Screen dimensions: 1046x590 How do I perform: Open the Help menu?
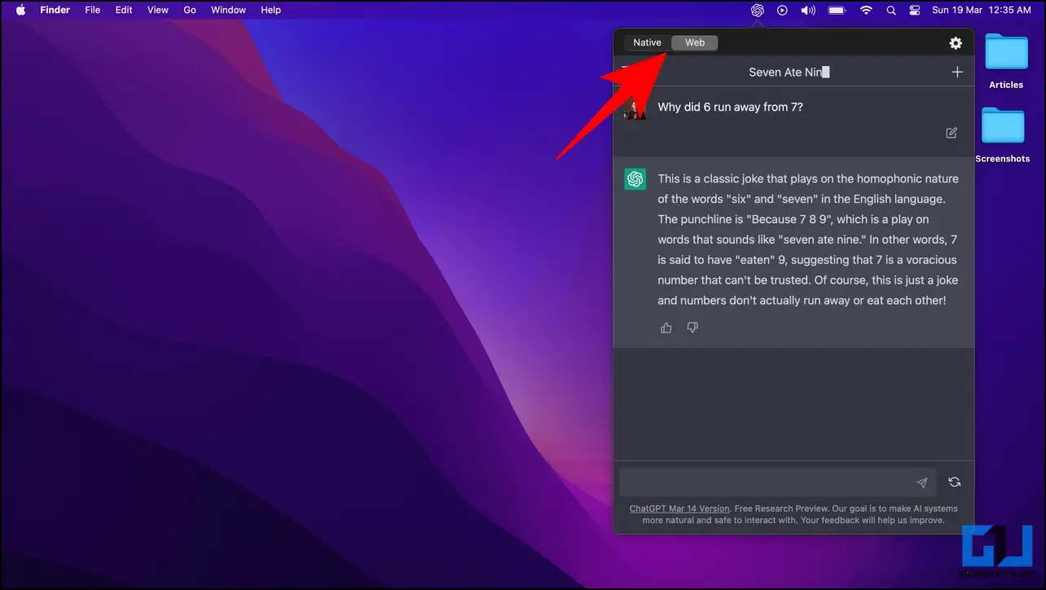click(270, 10)
